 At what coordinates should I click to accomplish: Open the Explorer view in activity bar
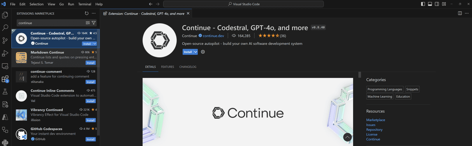(5, 15)
